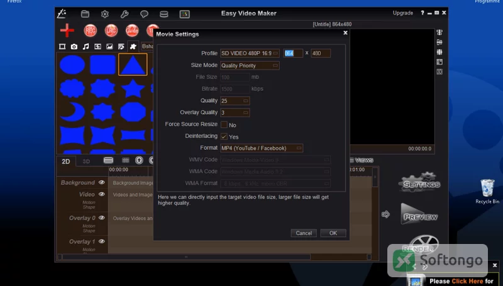Image resolution: width=503 pixels, height=286 pixels.
Task: Open the WMV Code dropdown
Action: click(x=275, y=160)
